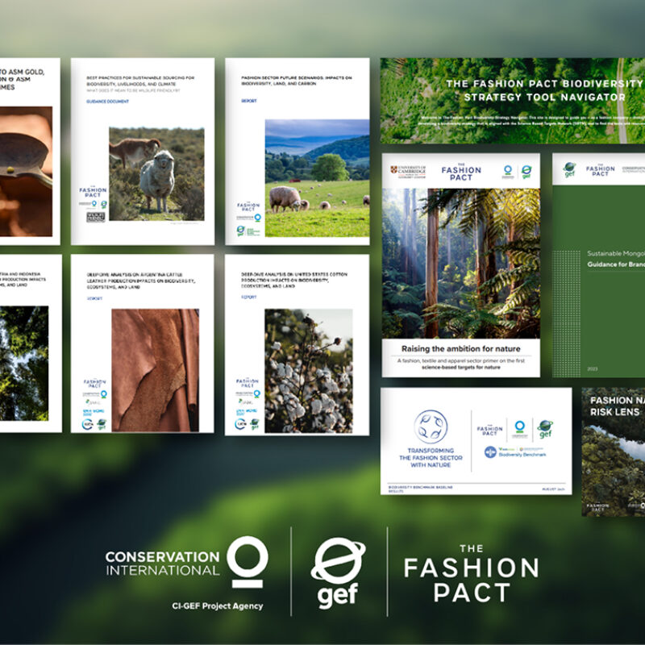The width and height of the screenshot is (645, 645).
Task: Click the Raising the ambition for nature title
Action: click(461, 348)
